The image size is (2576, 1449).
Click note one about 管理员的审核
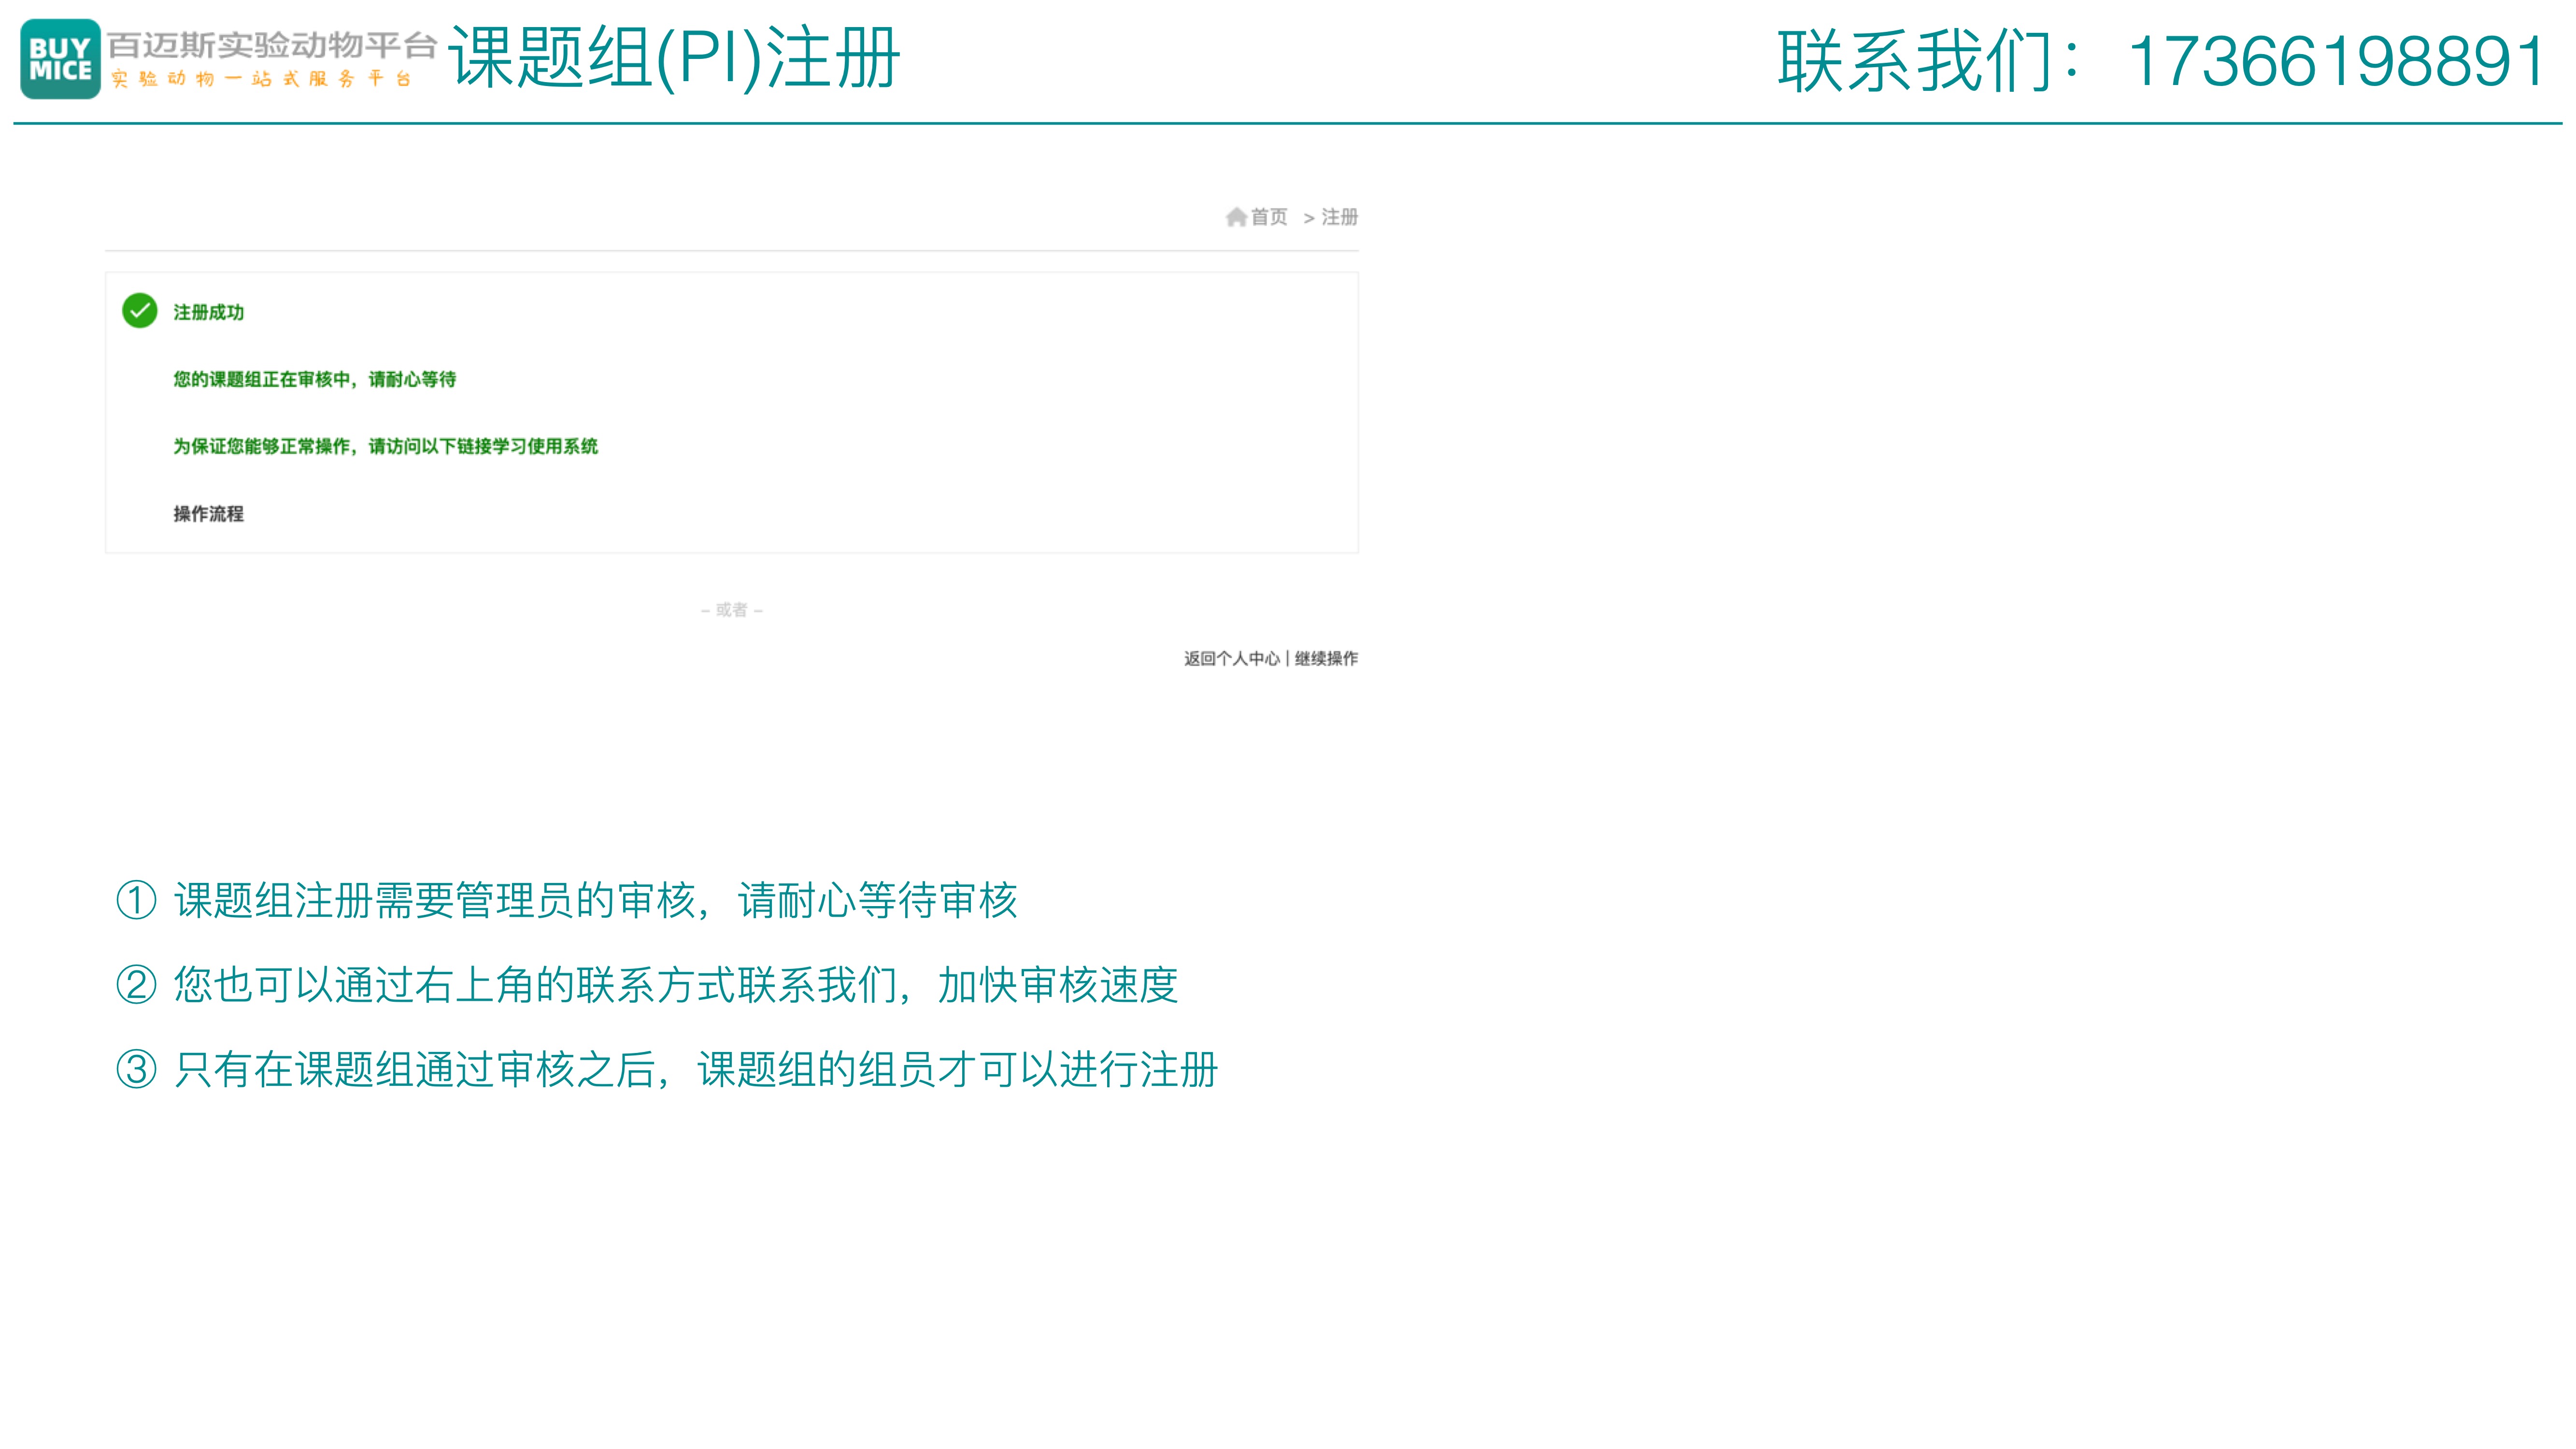pos(567,900)
